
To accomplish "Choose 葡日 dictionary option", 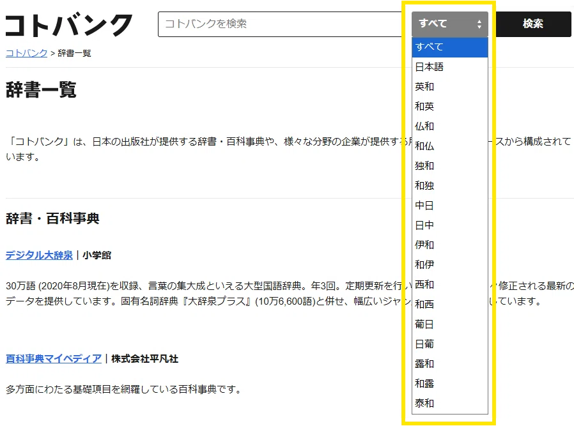I will click(450, 324).
